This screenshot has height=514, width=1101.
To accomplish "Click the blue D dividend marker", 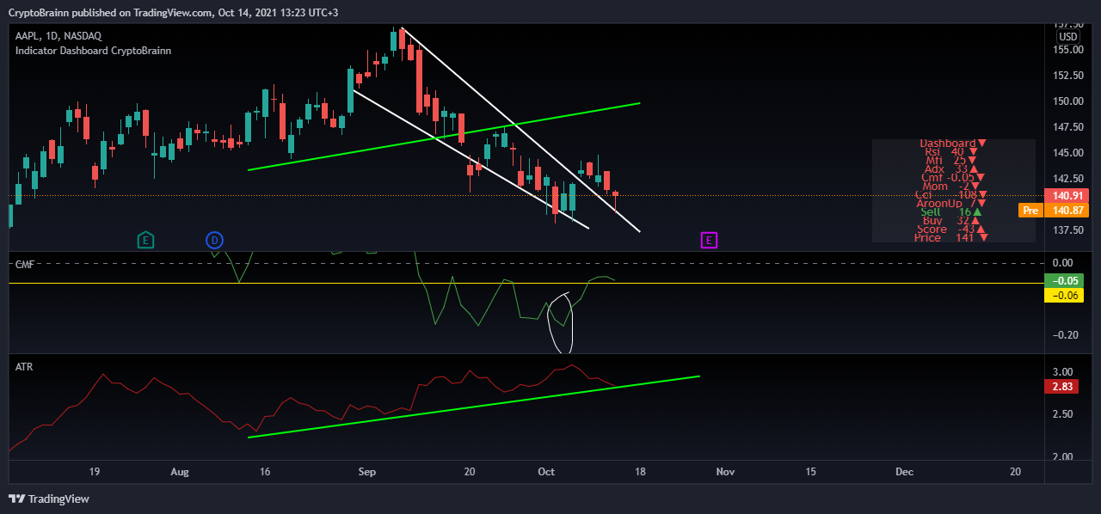I will pos(214,240).
